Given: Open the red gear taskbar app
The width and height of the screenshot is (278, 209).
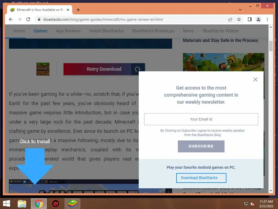Looking at the screenshot, I should (x=55, y=204).
